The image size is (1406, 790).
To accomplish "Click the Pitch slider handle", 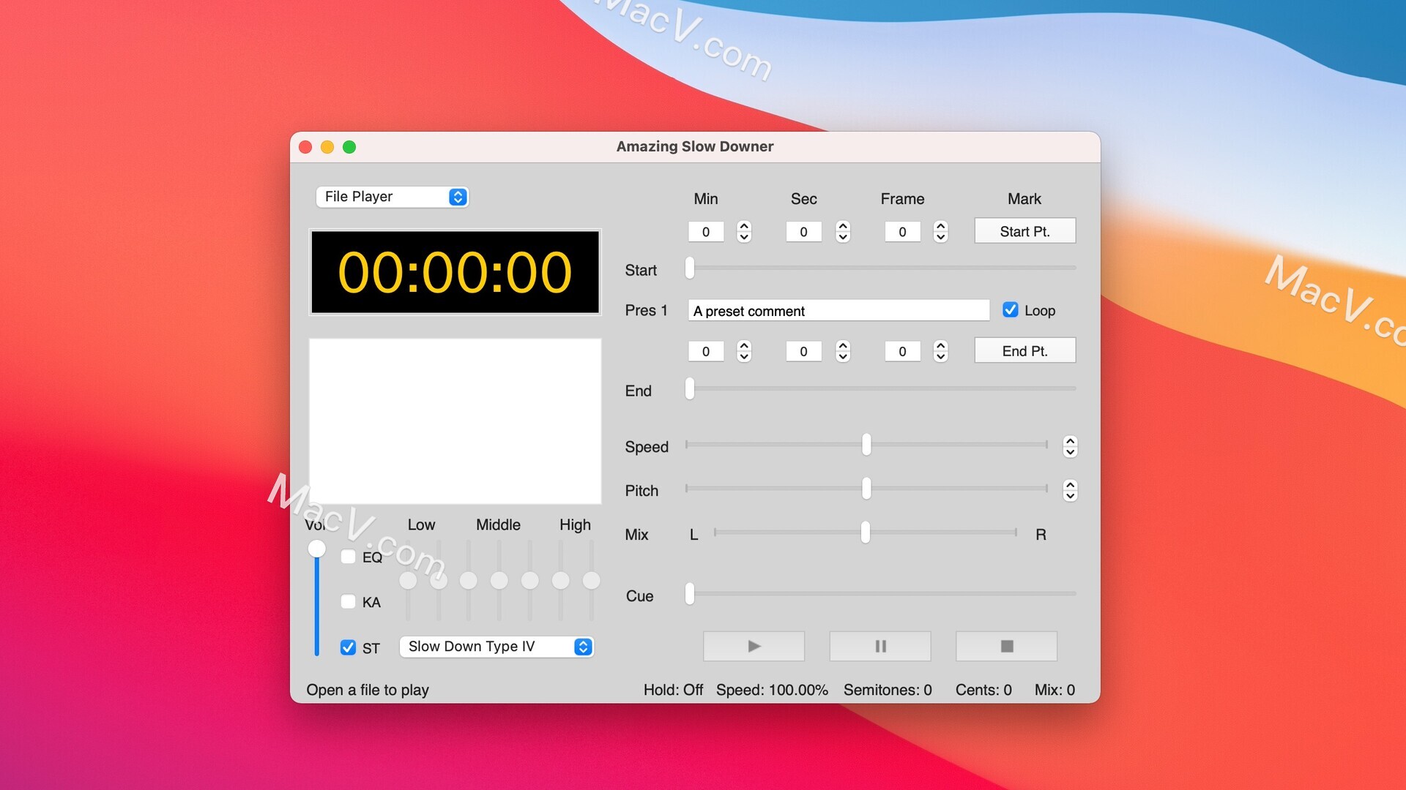I will (x=866, y=488).
